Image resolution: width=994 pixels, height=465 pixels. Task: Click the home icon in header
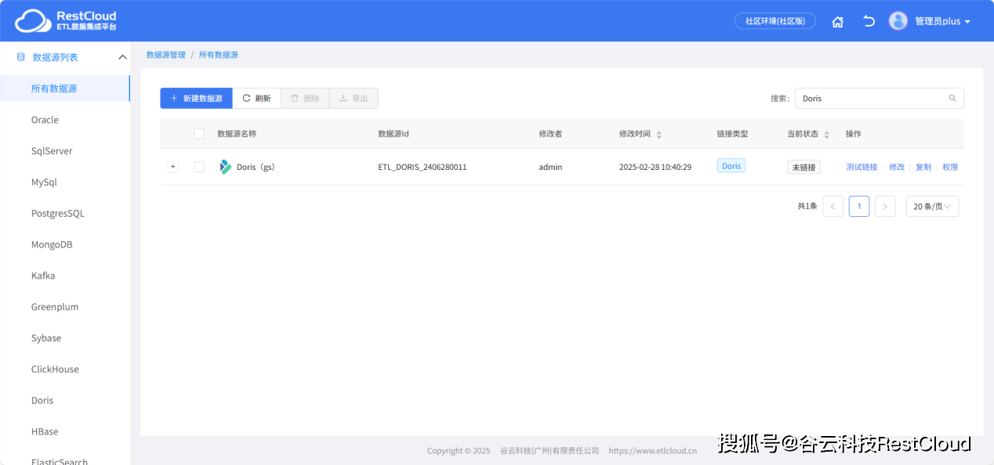click(837, 22)
